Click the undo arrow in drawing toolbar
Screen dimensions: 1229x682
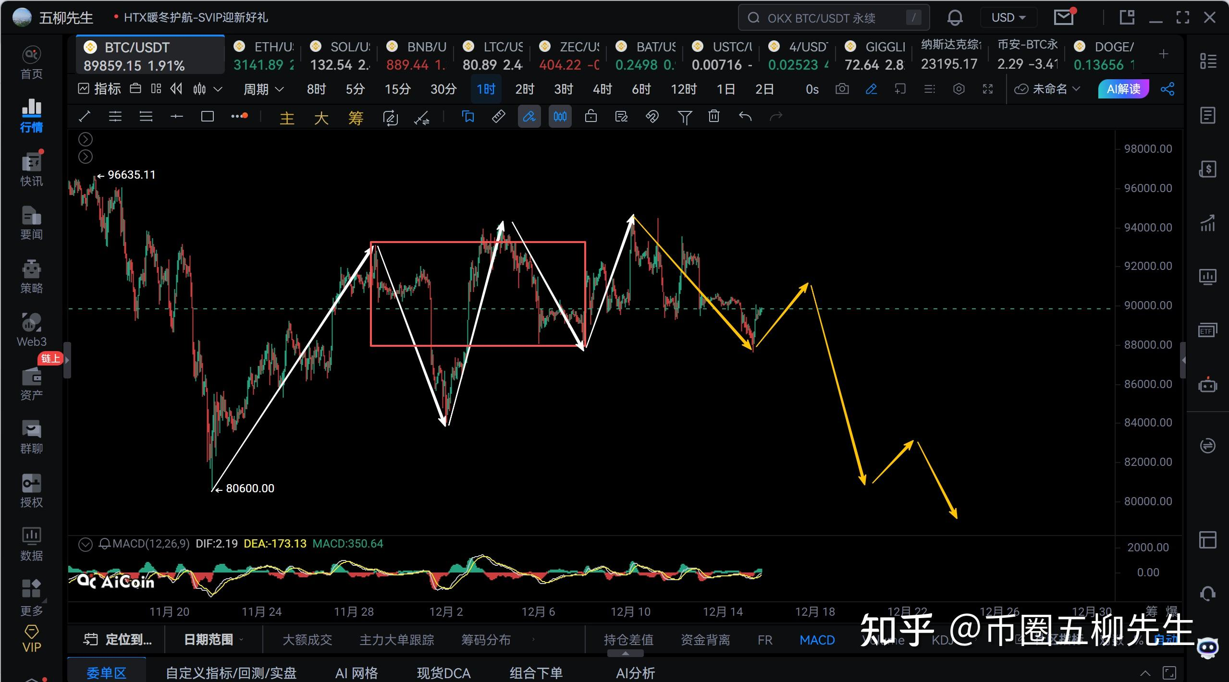pos(745,117)
